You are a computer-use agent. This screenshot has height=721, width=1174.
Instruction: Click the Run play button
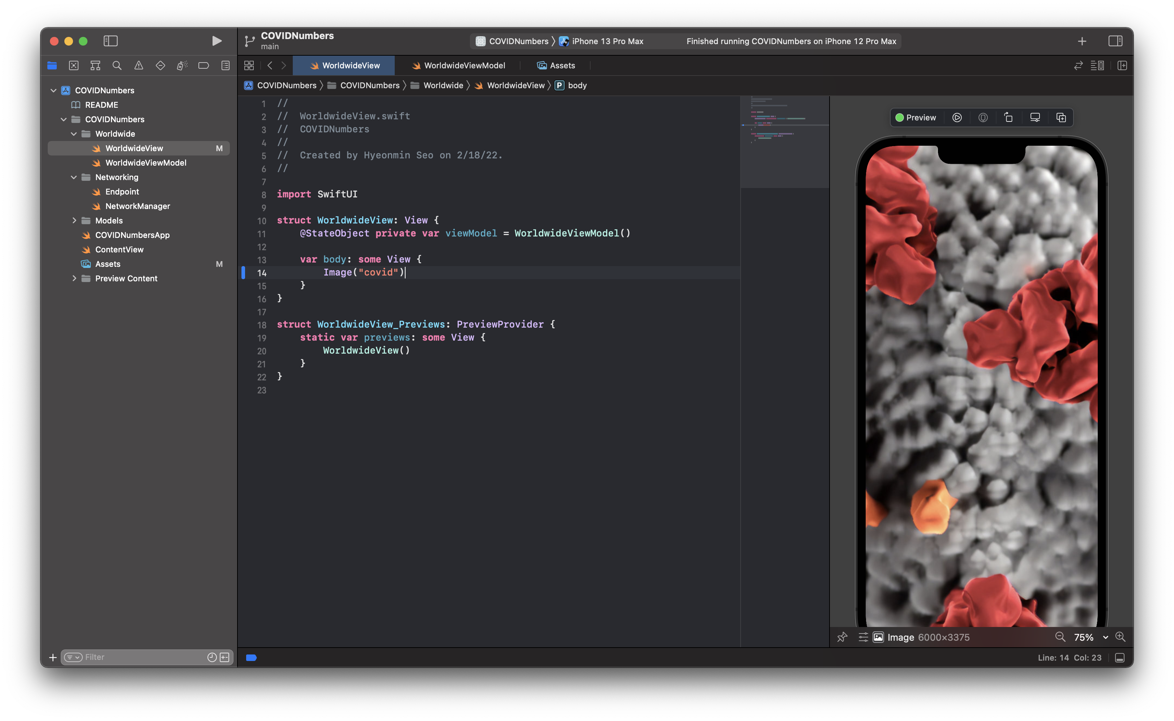[217, 41]
